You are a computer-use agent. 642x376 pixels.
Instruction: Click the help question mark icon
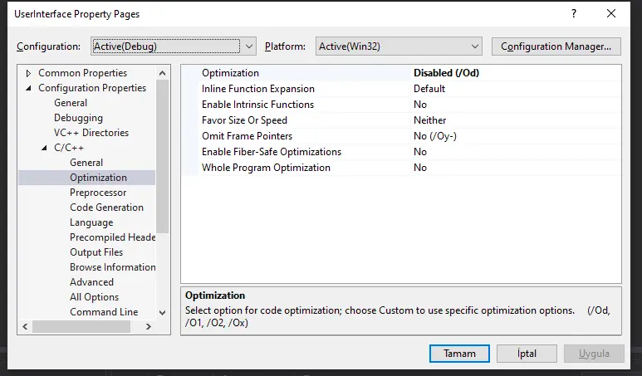click(573, 14)
